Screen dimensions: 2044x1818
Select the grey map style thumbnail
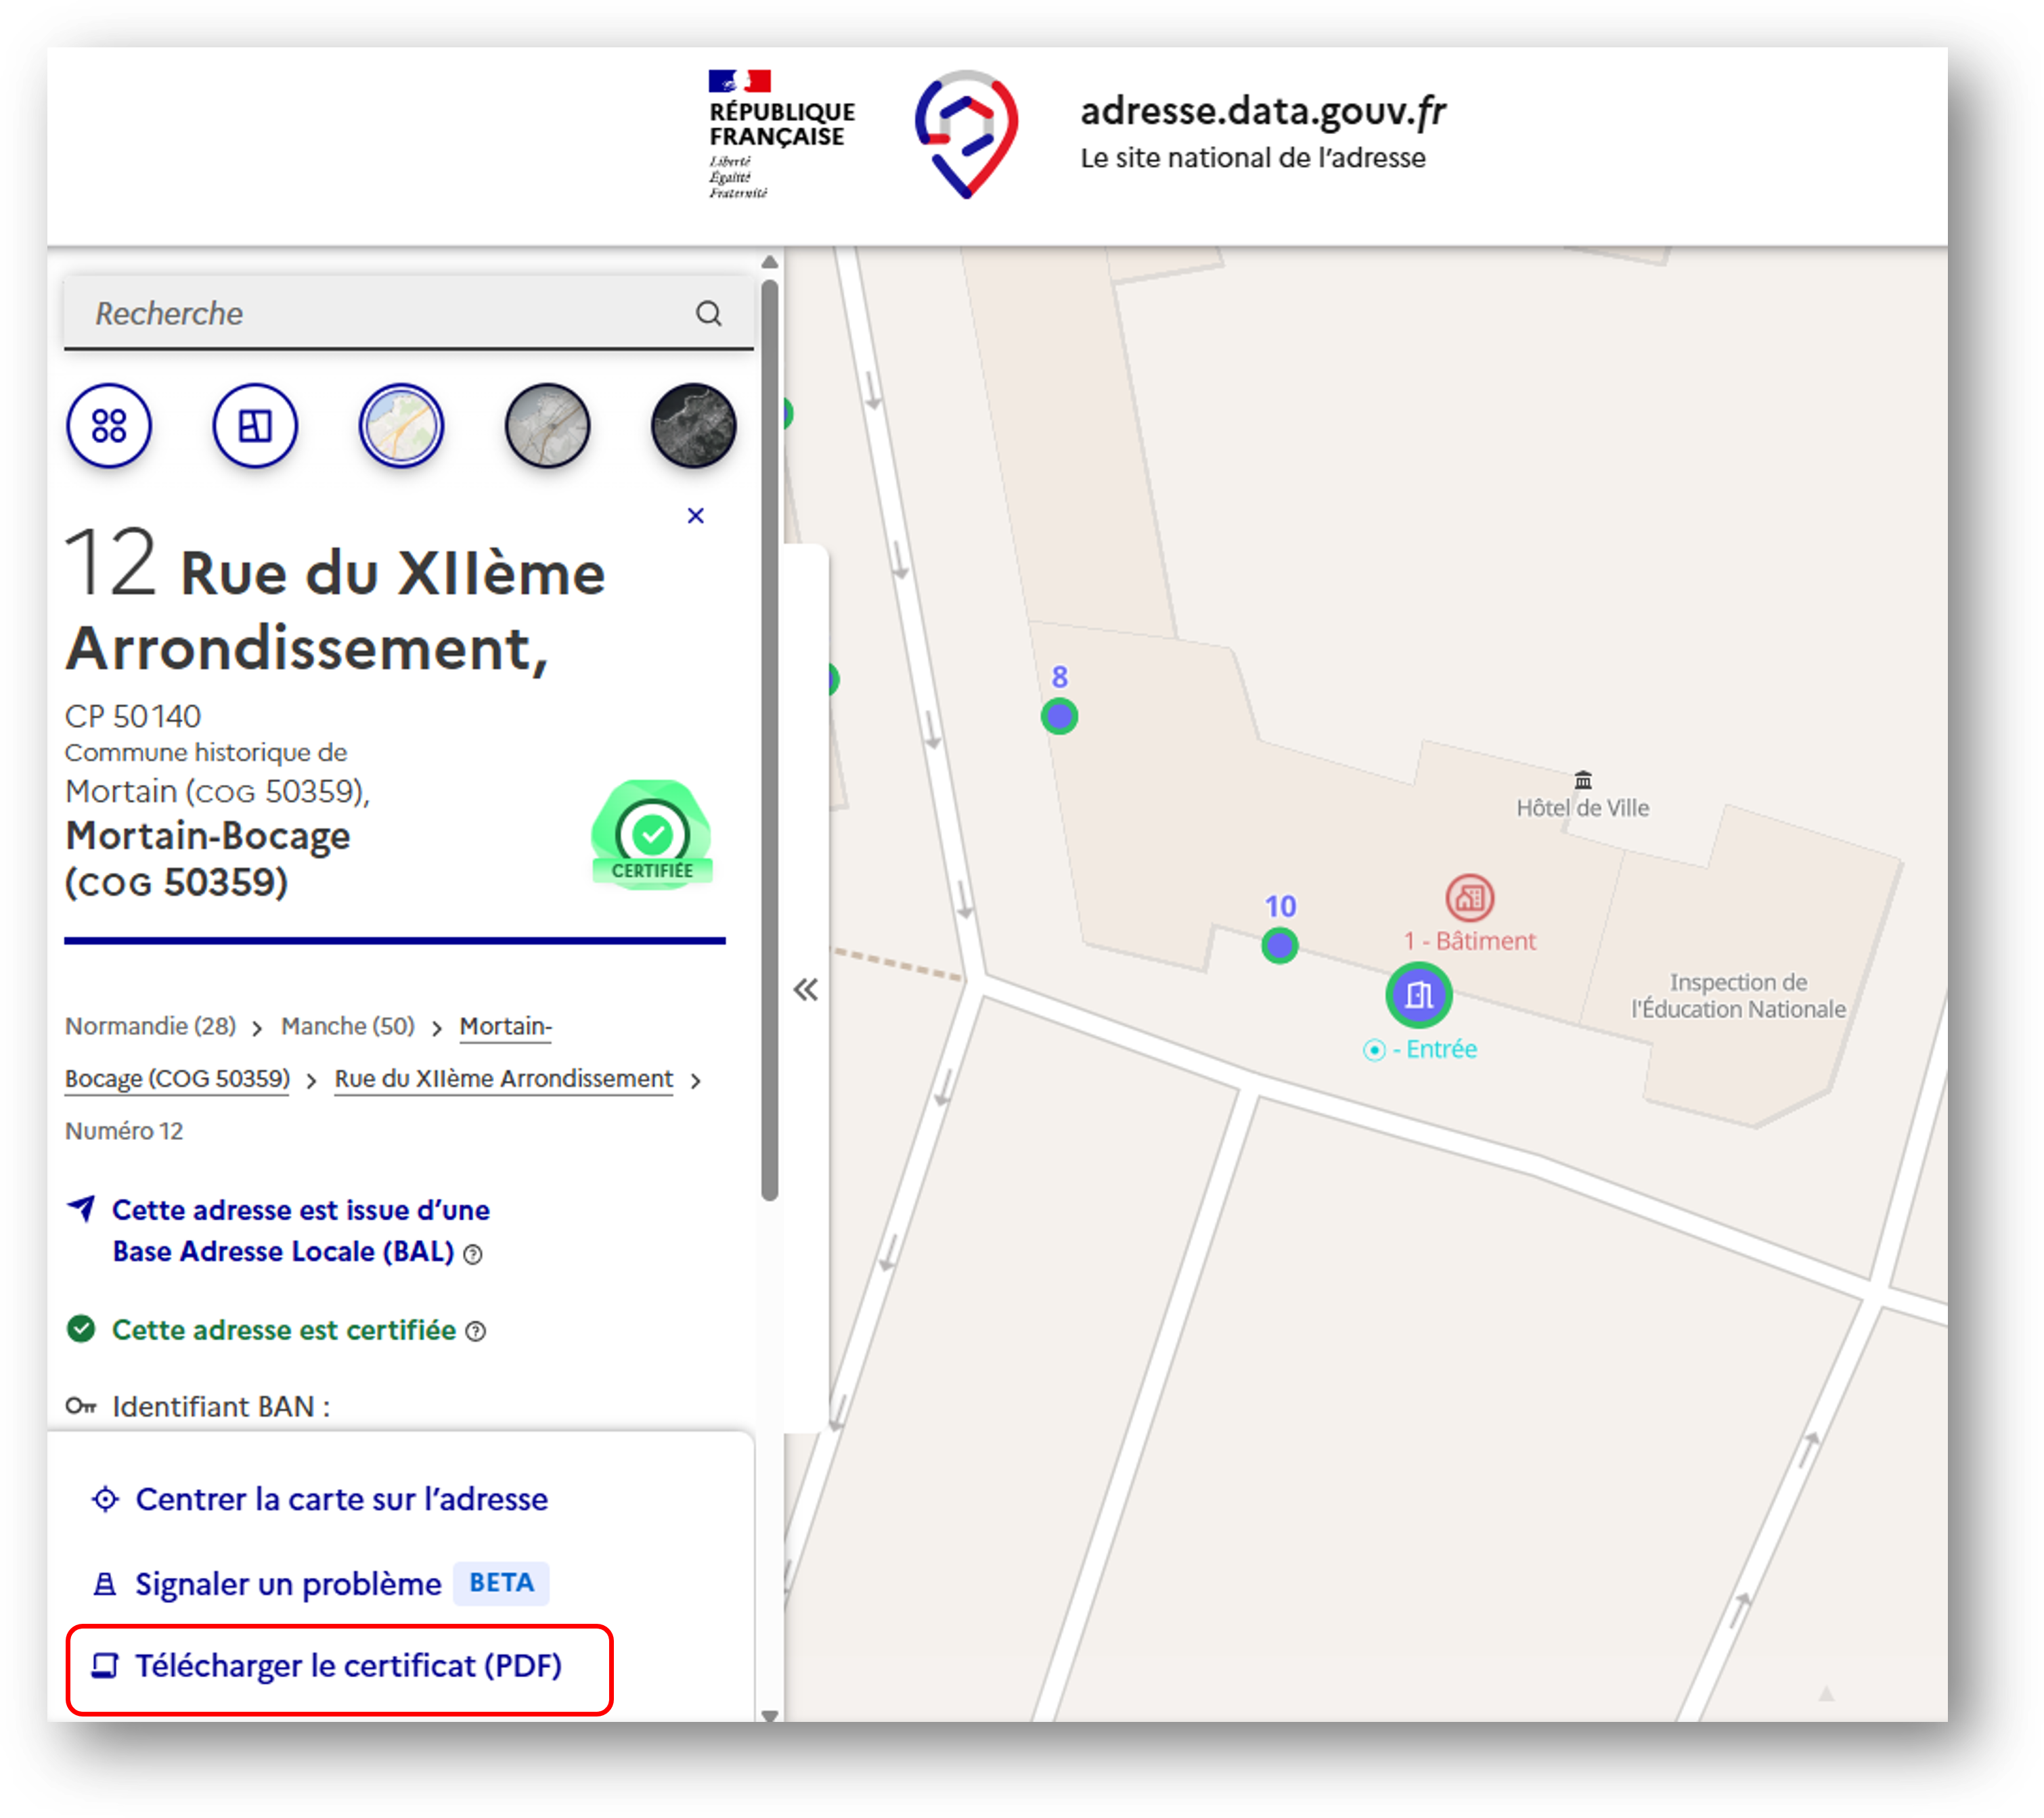[547, 427]
